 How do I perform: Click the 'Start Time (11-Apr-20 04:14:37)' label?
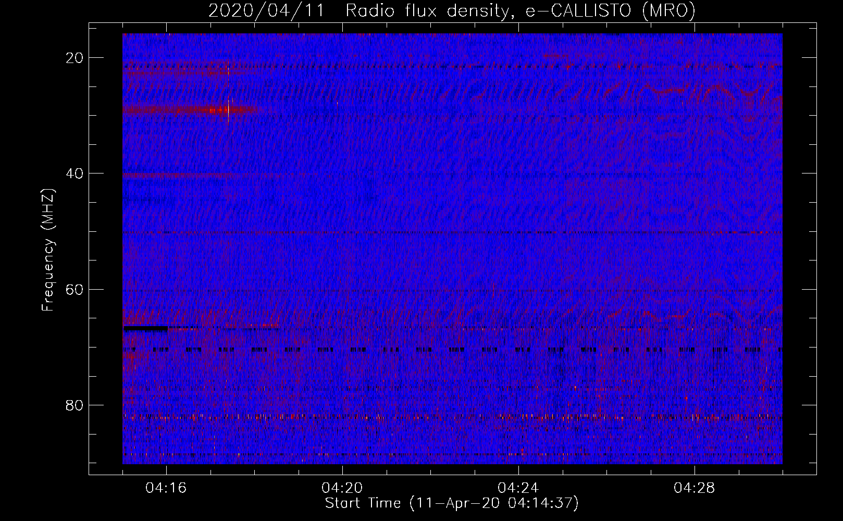click(x=452, y=503)
